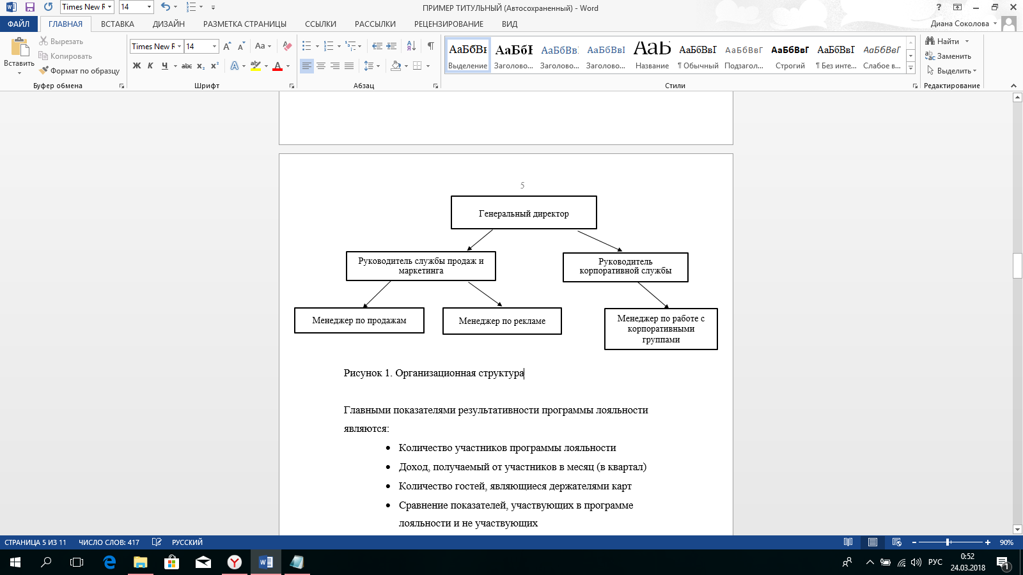The width and height of the screenshot is (1023, 575).
Task: Click the Clear Formatting eraser icon
Action: 287,46
